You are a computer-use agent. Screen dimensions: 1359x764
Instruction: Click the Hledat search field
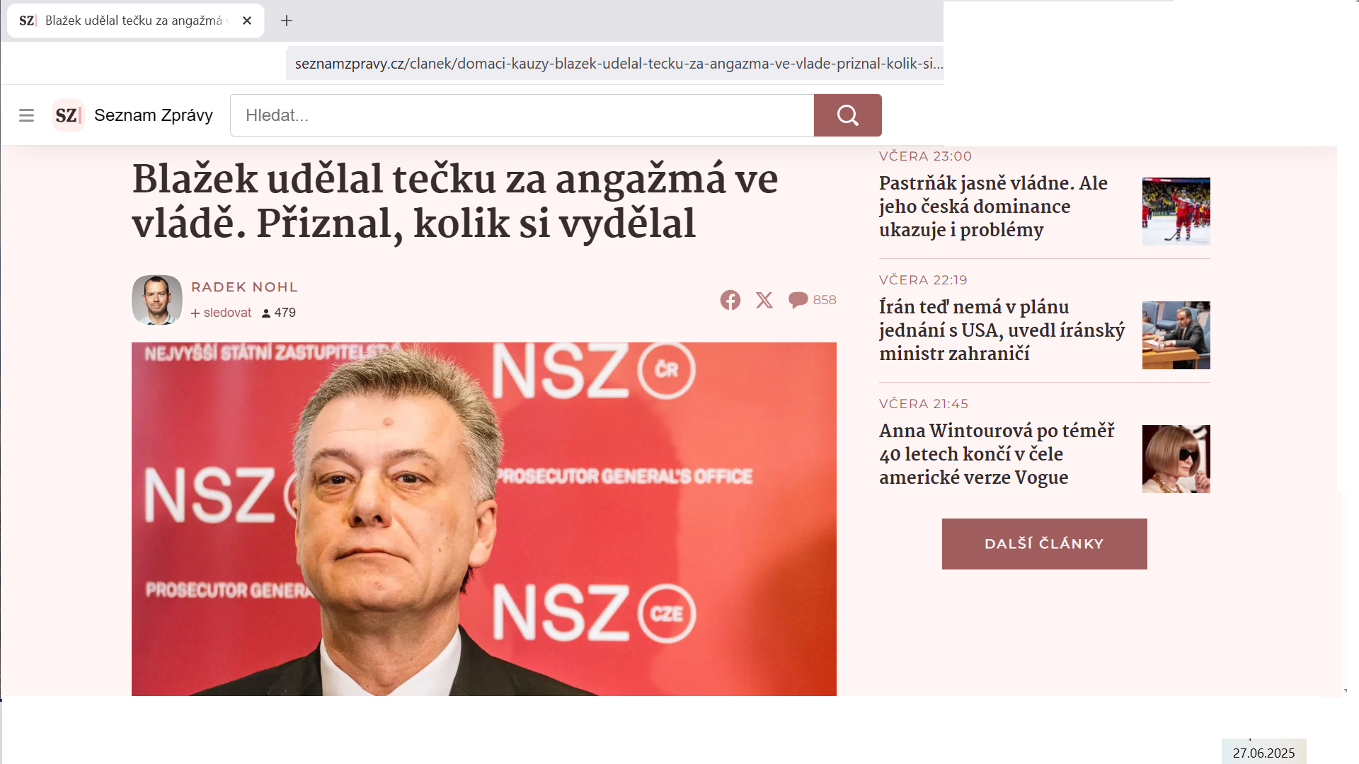click(x=522, y=115)
